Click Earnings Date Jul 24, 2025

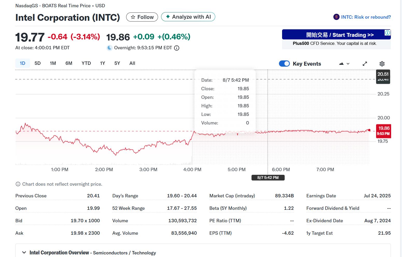(x=377, y=196)
